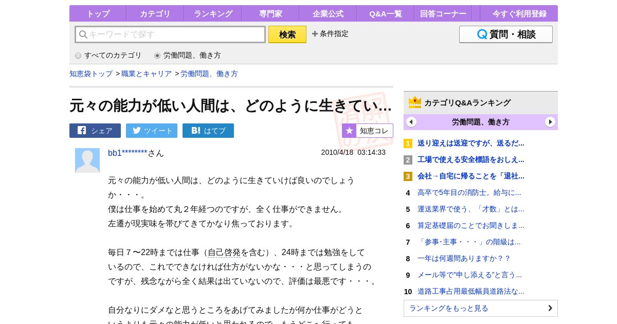617x324 pixels.
Task: Bookmark with the はてブ button
Action: click(208, 131)
